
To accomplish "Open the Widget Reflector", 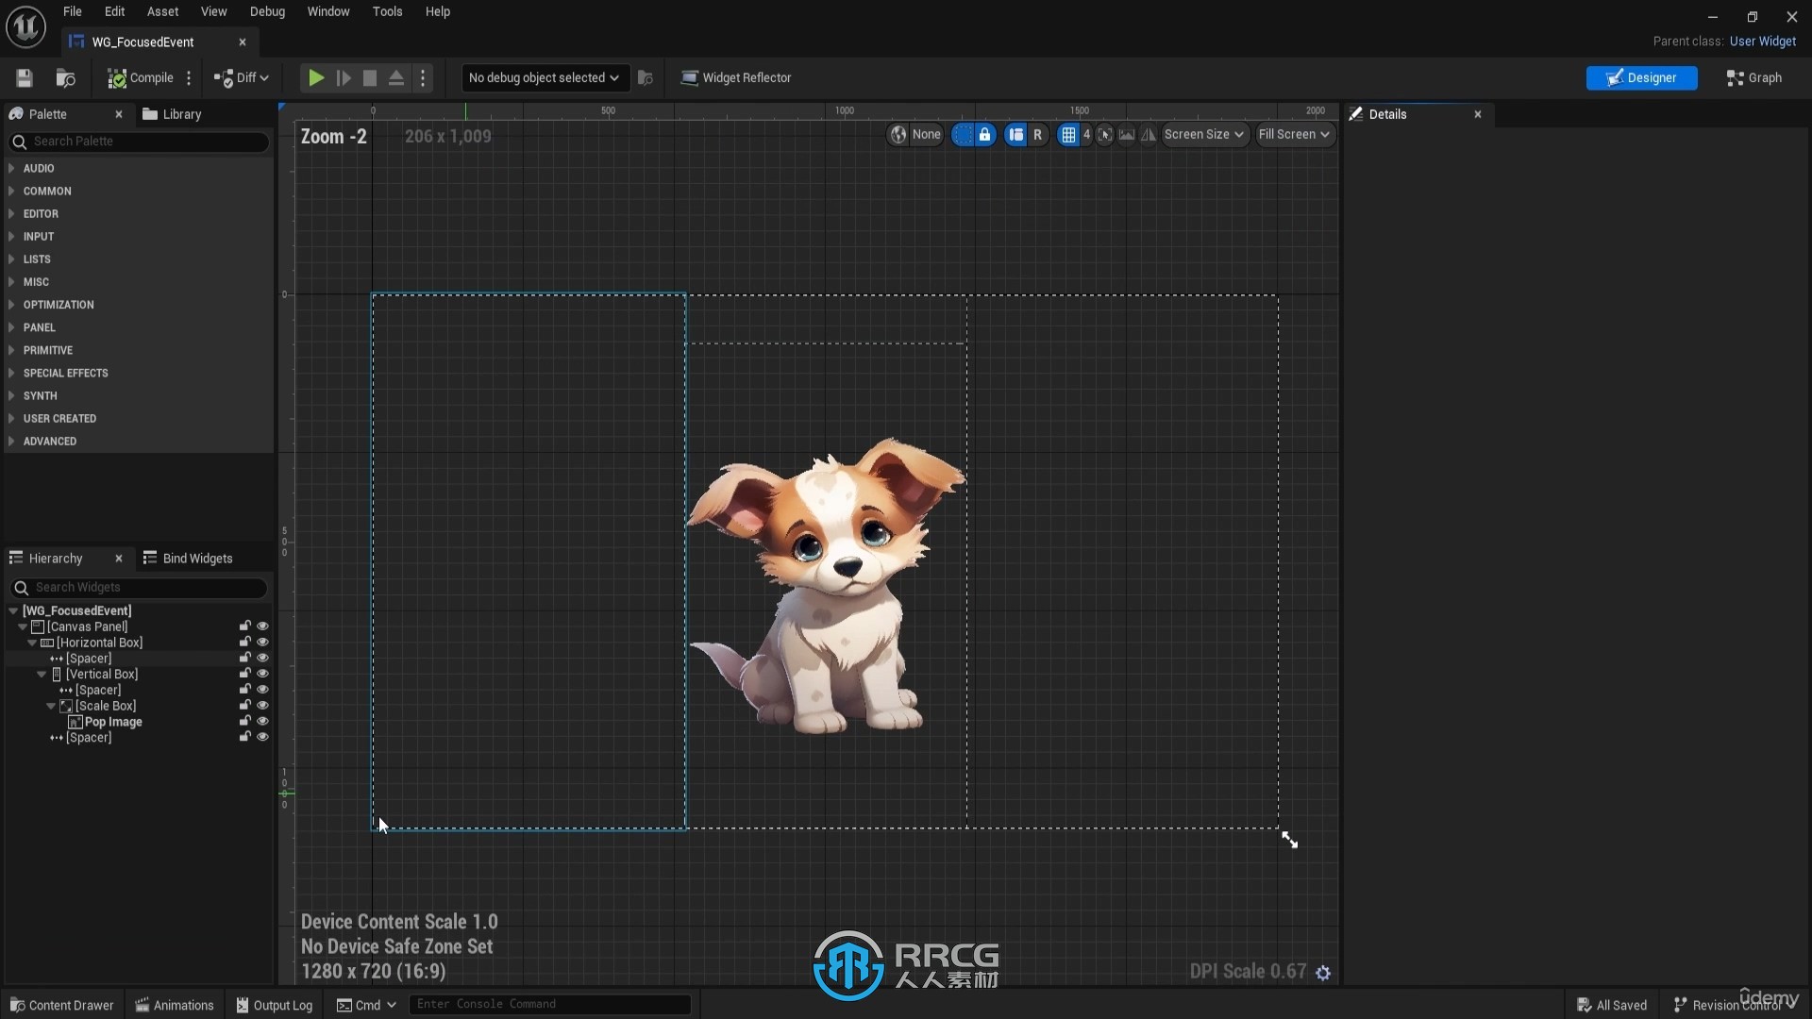I will (736, 77).
